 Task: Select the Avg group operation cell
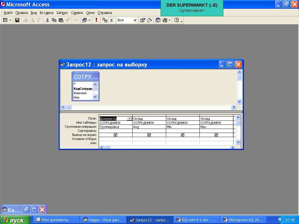pyautogui.click(x=149, y=127)
